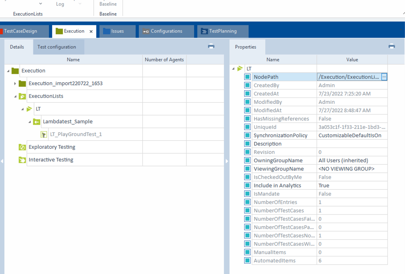Click the NodePath ellipsis button

(384, 77)
